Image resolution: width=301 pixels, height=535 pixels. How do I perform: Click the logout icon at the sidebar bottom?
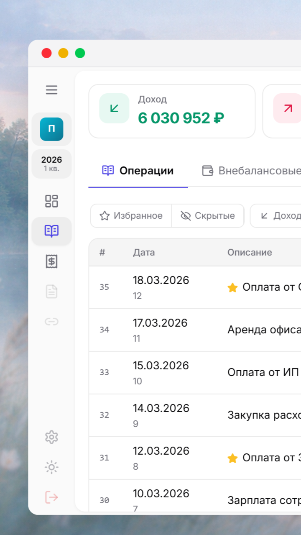tap(51, 497)
